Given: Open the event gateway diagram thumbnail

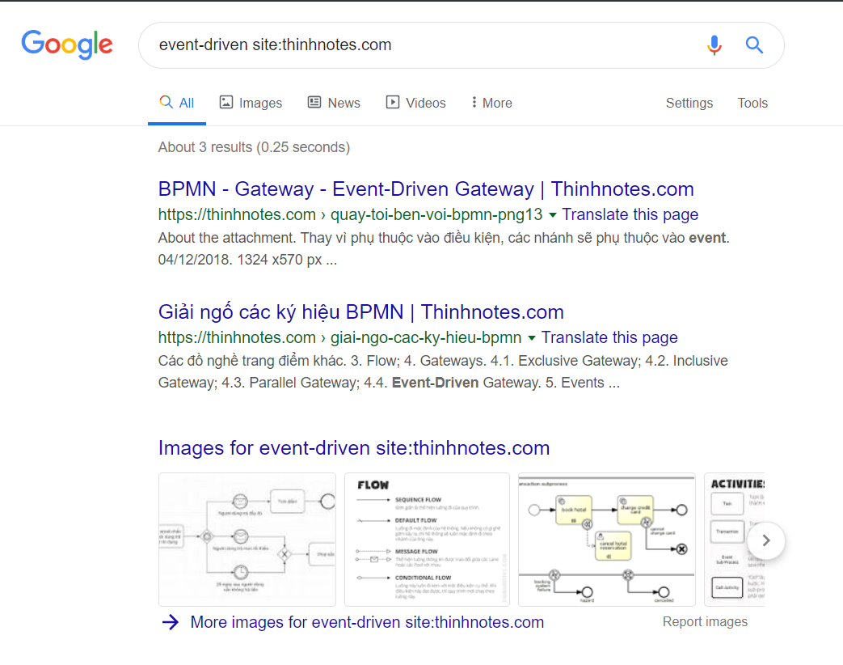Looking at the screenshot, I should point(247,540).
